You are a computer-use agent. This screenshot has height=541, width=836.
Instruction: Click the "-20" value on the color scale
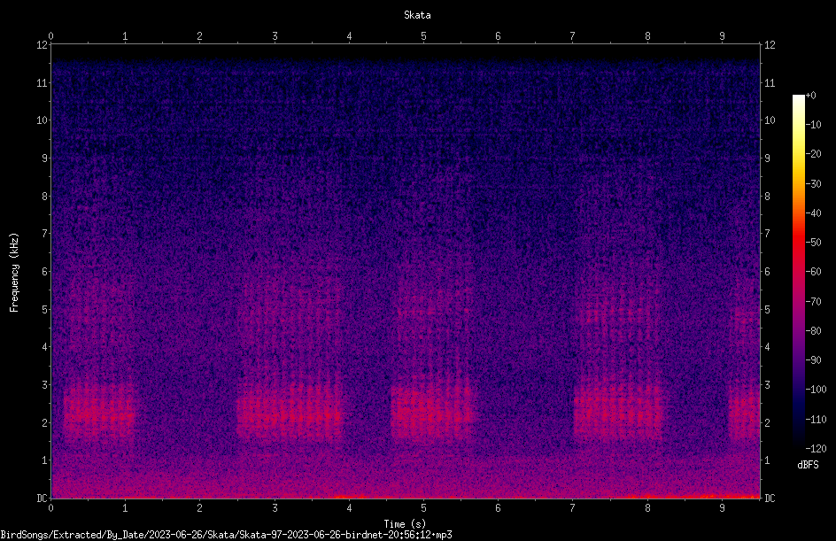point(813,154)
